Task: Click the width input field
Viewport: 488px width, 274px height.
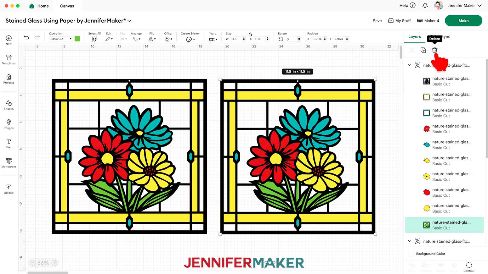Action: tap(236, 39)
